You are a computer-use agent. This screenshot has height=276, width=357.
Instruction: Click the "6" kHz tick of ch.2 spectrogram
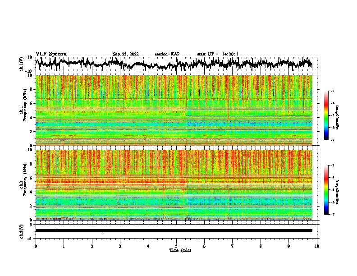[31, 178]
